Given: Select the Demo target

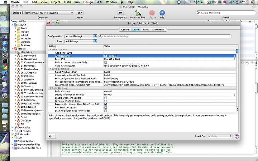Looking at the screenshot, I should pos(24,117).
